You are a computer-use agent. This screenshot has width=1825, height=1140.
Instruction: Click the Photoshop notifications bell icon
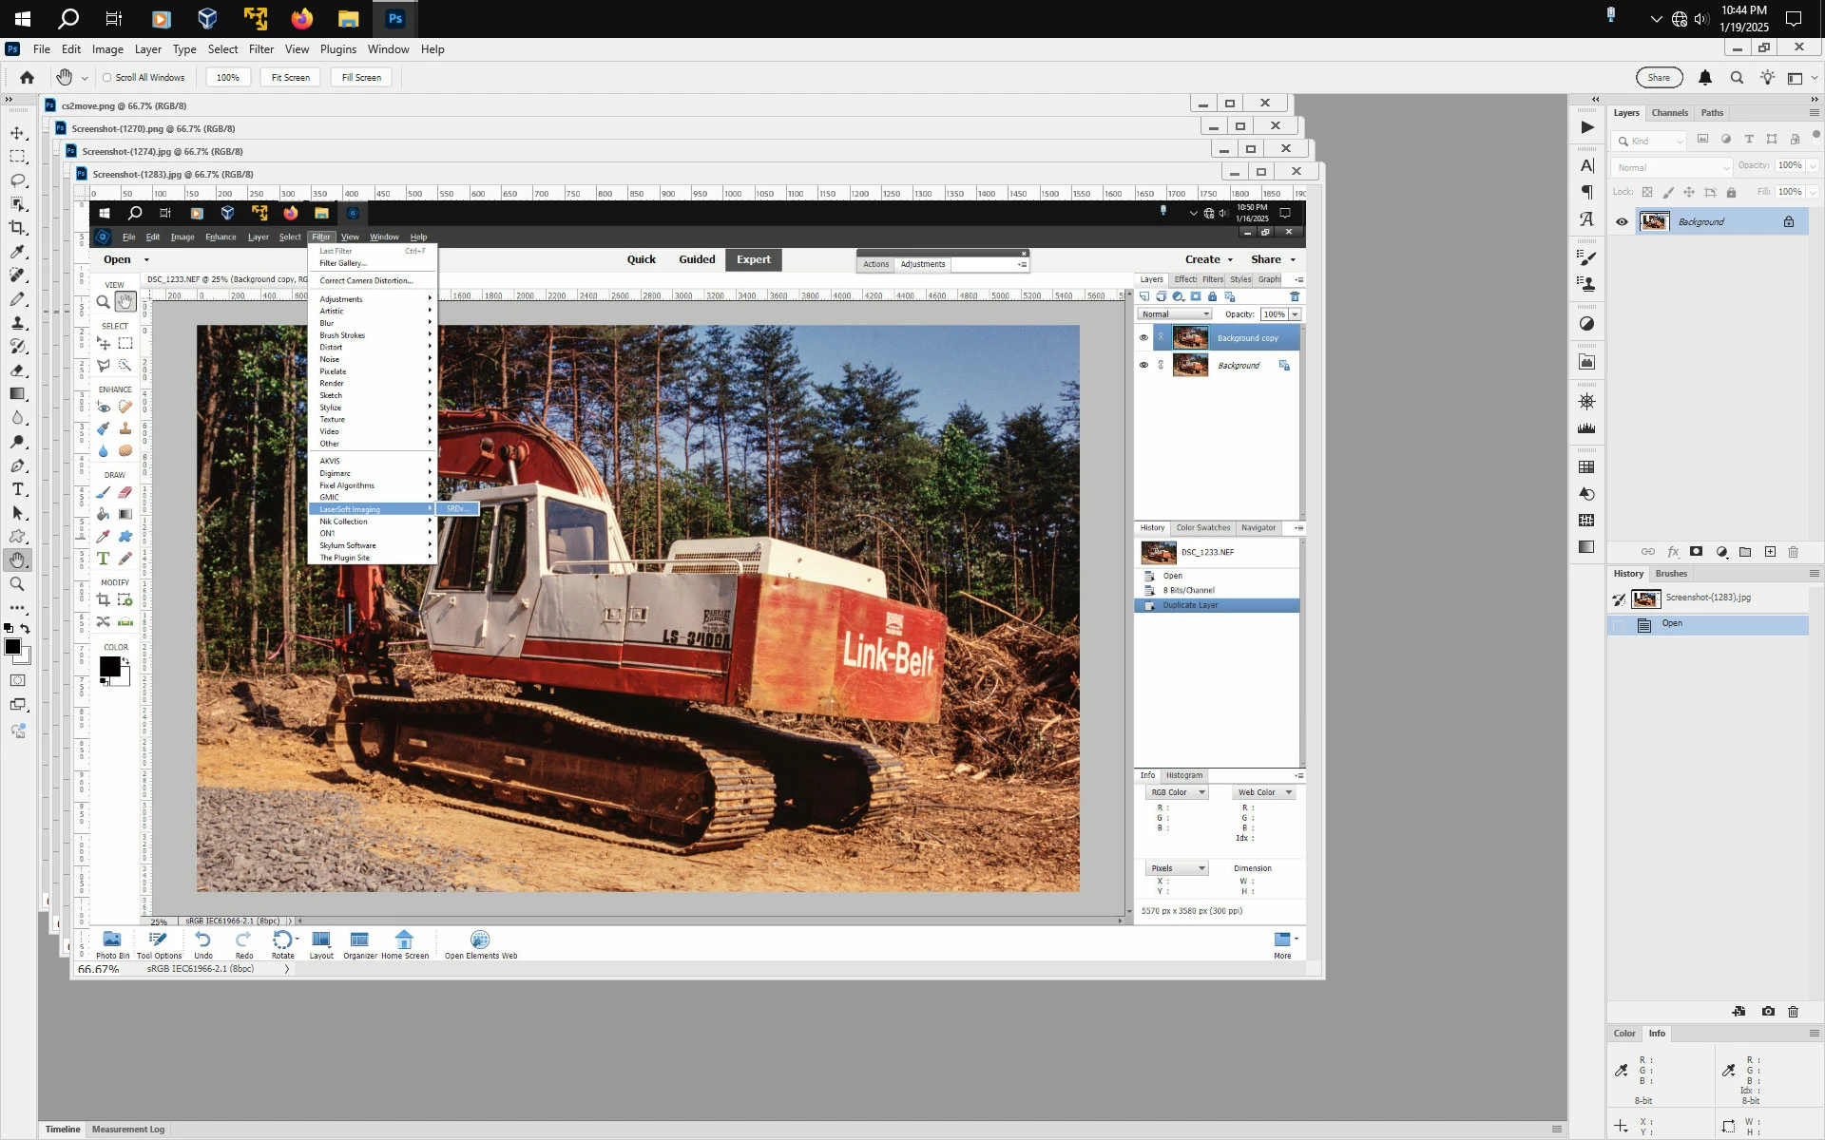(x=1705, y=78)
